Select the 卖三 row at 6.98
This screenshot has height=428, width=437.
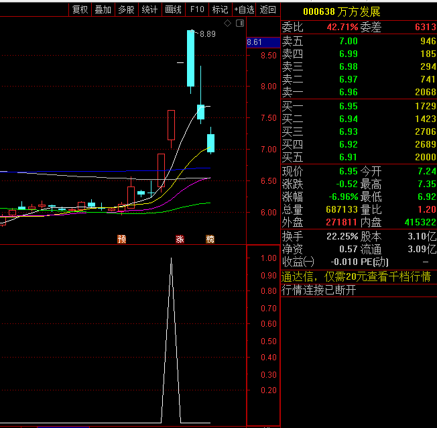click(359, 66)
